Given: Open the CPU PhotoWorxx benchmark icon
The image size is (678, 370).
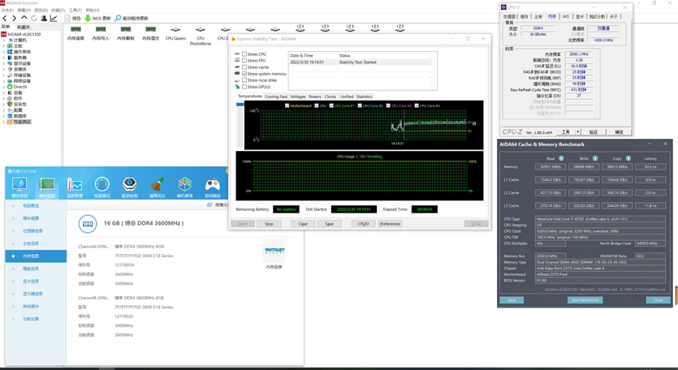Looking at the screenshot, I should tap(201, 29).
